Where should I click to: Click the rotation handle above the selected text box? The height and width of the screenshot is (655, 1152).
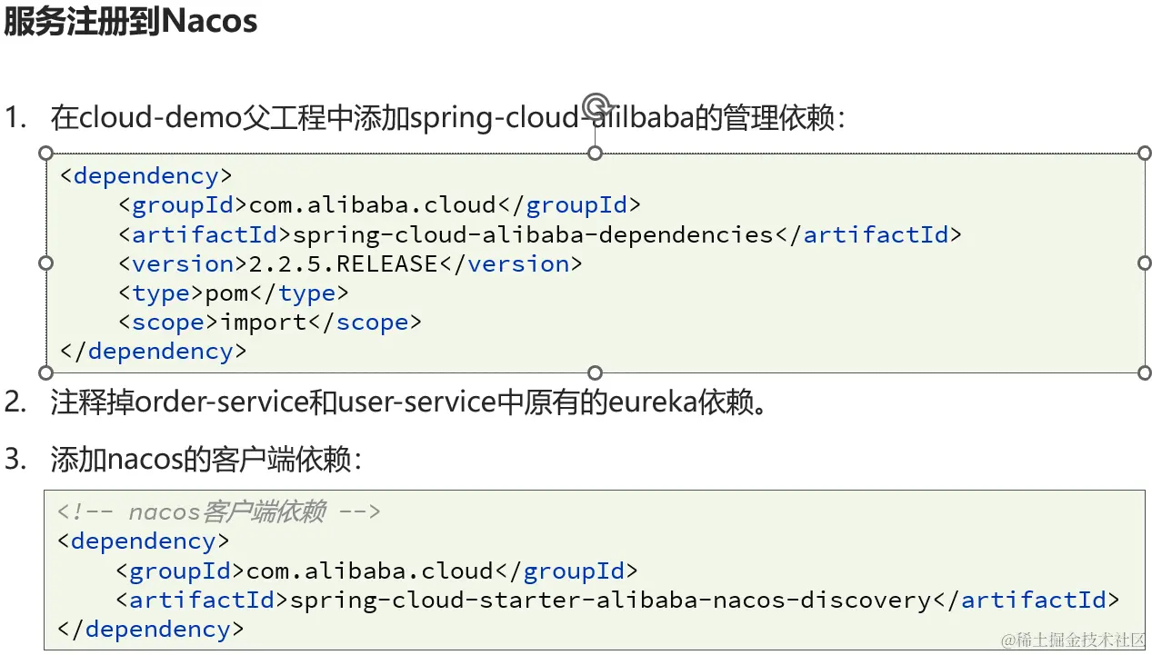tap(596, 104)
